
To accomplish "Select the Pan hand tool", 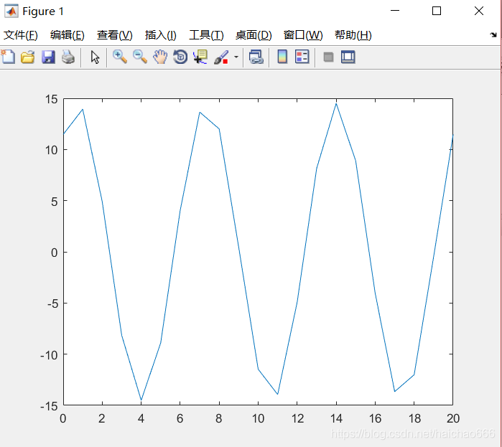I will pos(159,57).
